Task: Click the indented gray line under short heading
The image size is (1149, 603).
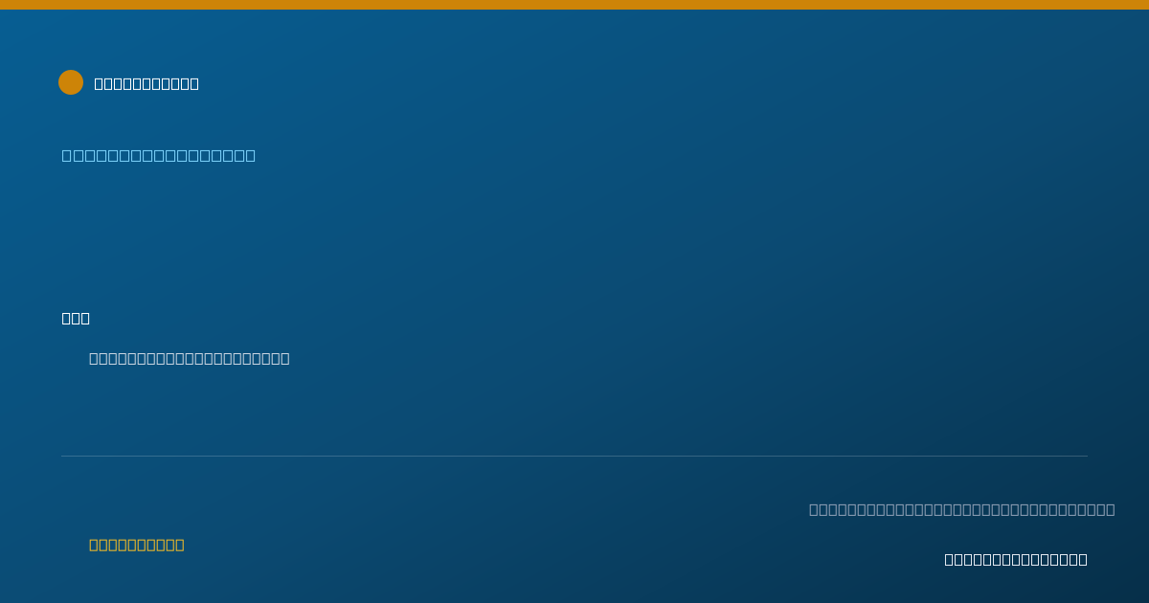Action: point(190,358)
